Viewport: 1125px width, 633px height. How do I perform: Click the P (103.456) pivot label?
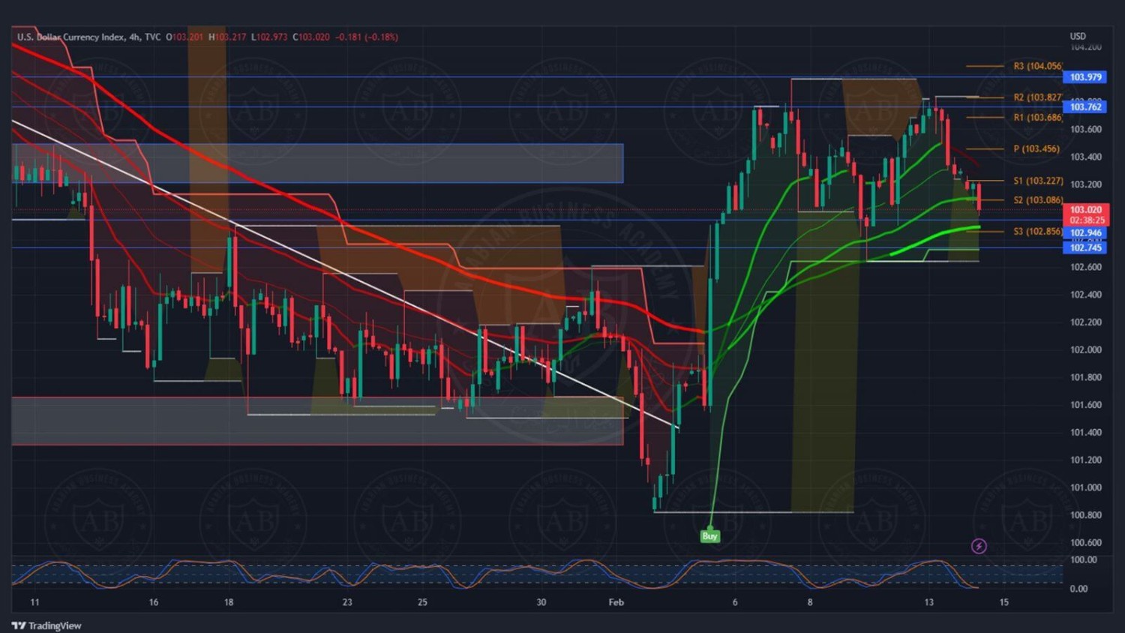click(x=1036, y=148)
